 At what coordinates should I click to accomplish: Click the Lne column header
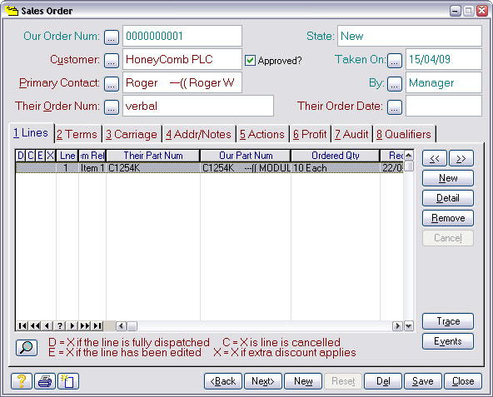pos(67,156)
